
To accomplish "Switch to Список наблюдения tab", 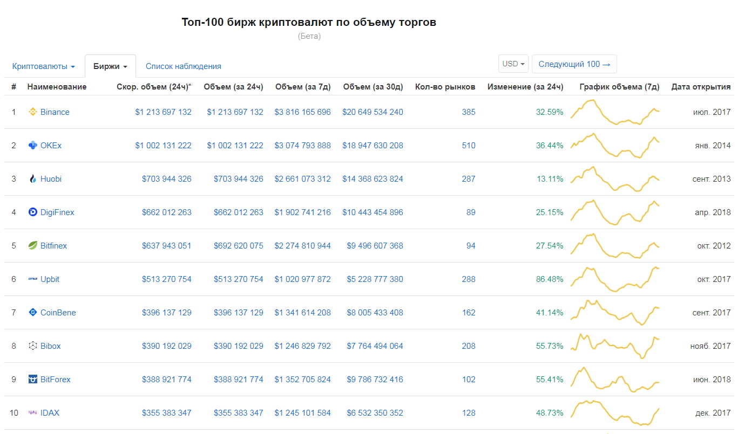I will click(184, 66).
